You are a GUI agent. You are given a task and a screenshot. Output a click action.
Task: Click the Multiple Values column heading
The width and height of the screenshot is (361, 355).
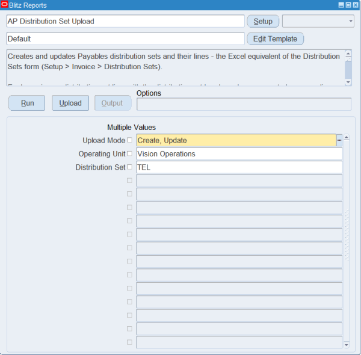click(131, 128)
